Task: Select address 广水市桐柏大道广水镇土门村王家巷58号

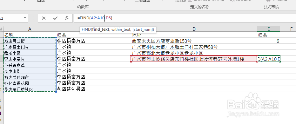Action: (194, 47)
